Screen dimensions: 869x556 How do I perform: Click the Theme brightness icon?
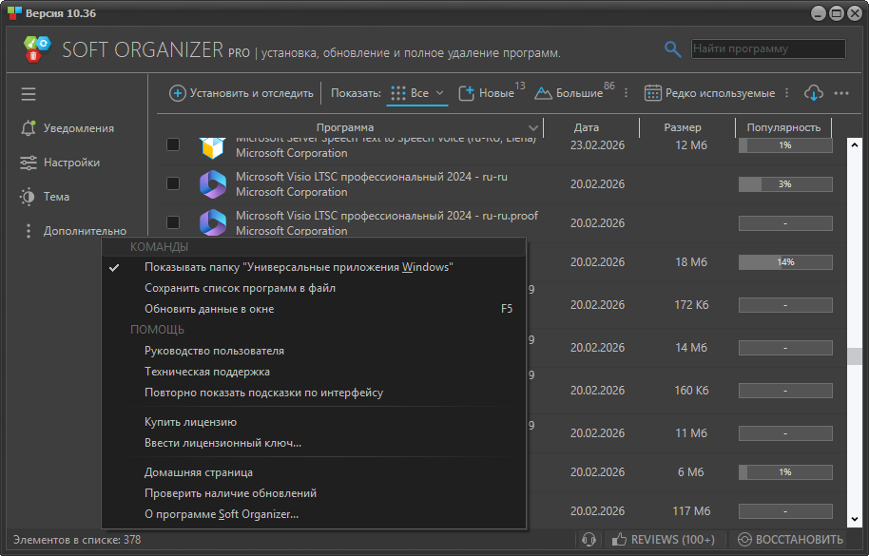coord(28,197)
